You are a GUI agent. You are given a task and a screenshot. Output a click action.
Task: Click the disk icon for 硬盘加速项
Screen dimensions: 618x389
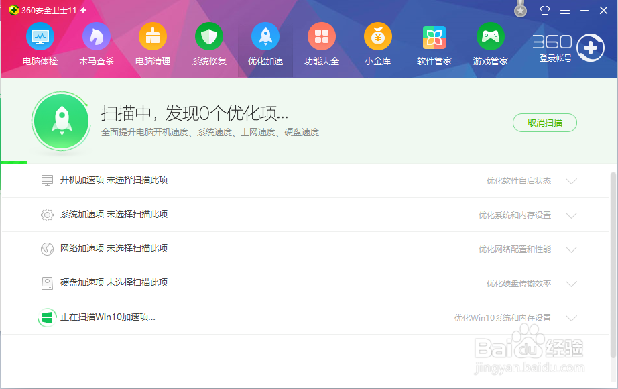48,283
